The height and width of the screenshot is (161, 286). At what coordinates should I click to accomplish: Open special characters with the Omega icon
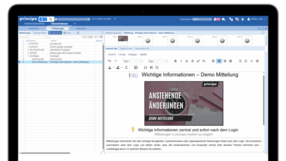[145, 67]
